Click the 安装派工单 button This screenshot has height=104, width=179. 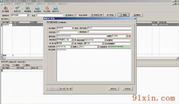tap(97, 15)
